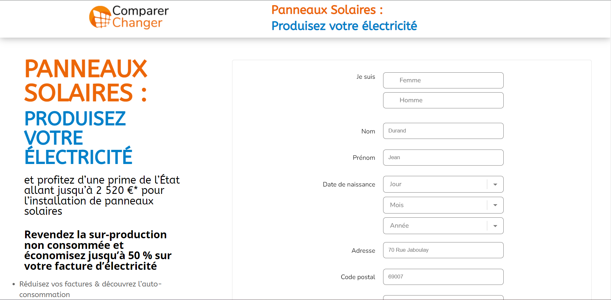Click the Réduisez vos factures bullet item
The image size is (611, 300).
click(x=90, y=289)
